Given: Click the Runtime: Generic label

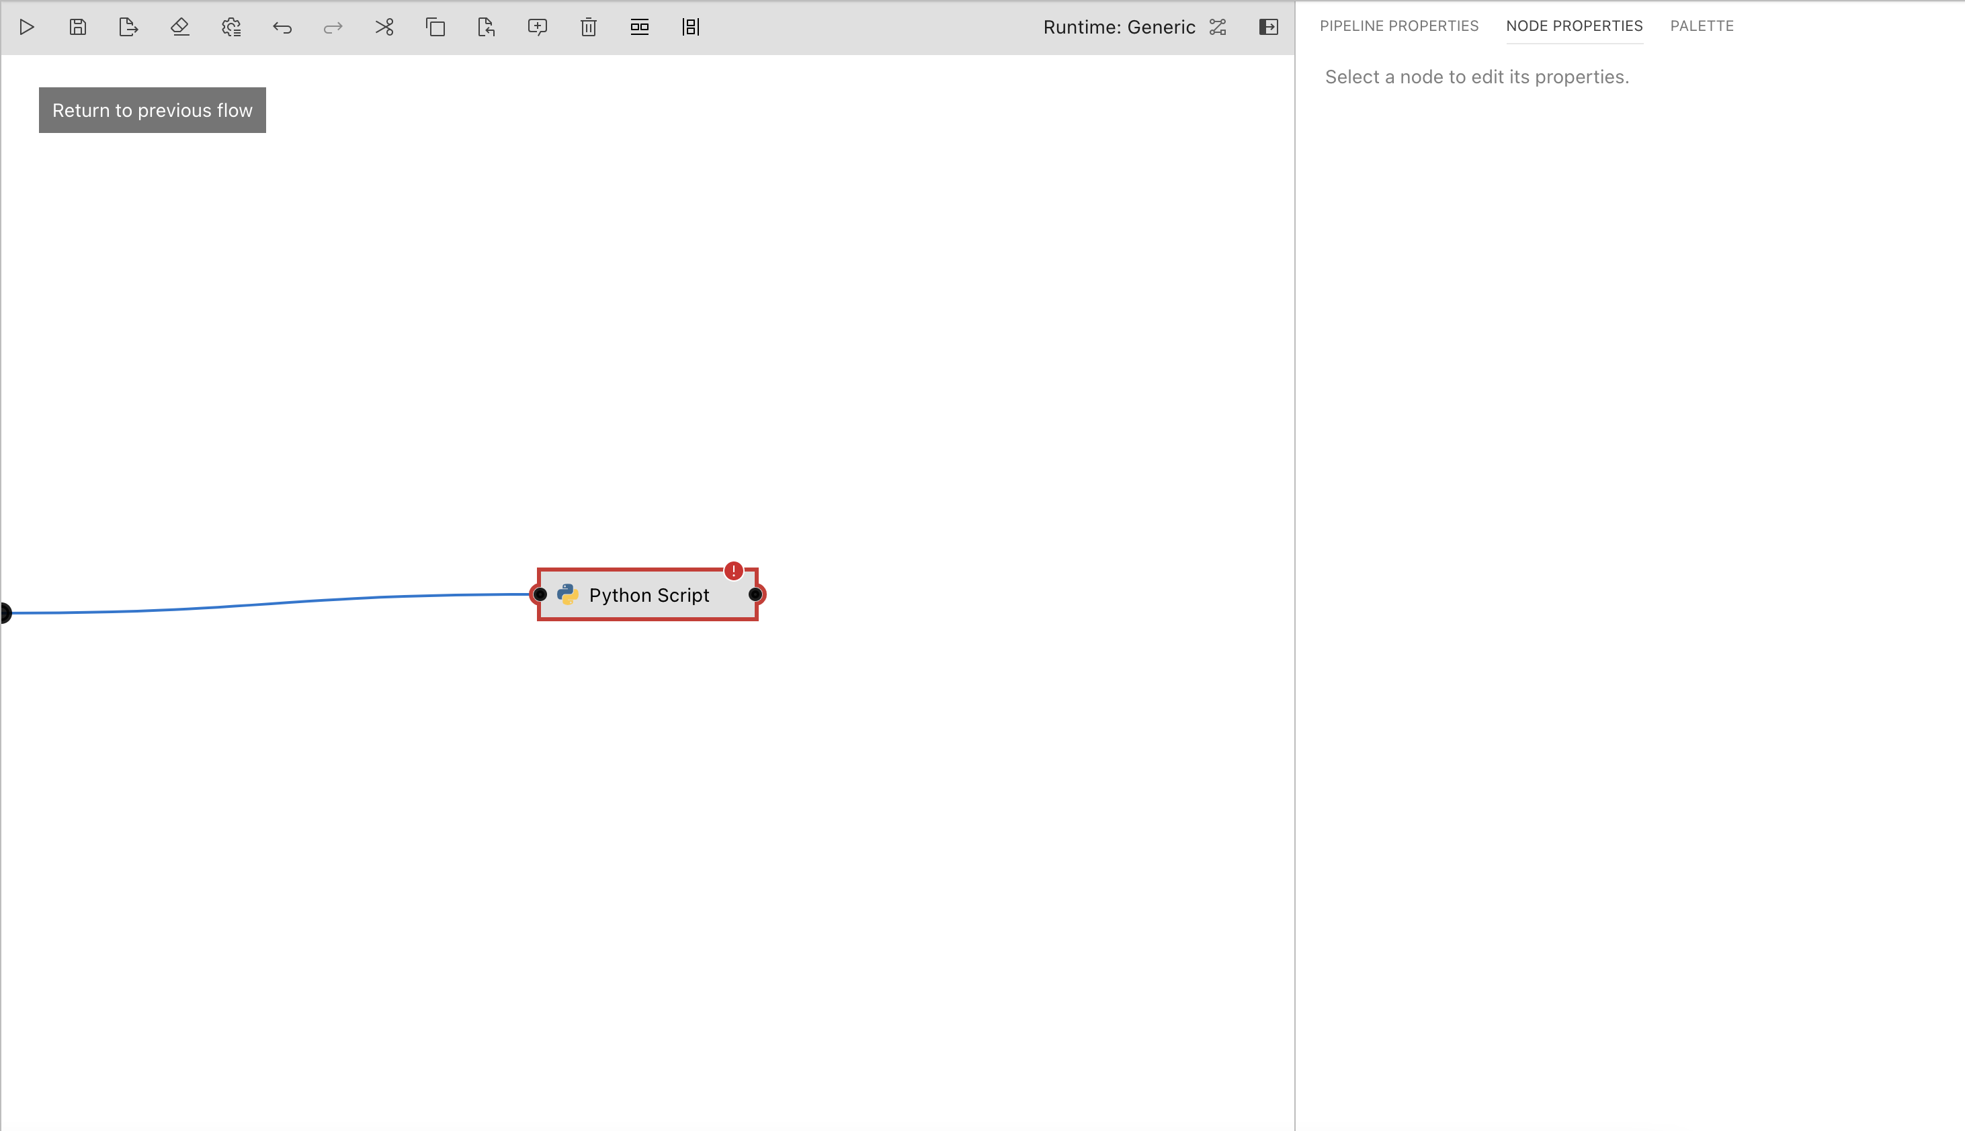Looking at the screenshot, I should point(1118,27).
